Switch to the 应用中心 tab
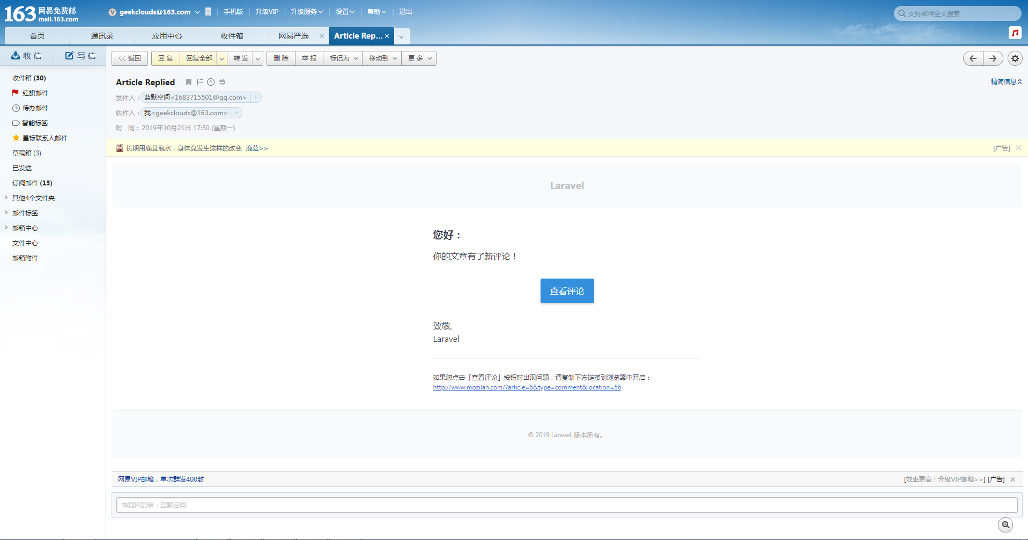Viewport: 1028px width, 540px height. click(x=167, y=36)
